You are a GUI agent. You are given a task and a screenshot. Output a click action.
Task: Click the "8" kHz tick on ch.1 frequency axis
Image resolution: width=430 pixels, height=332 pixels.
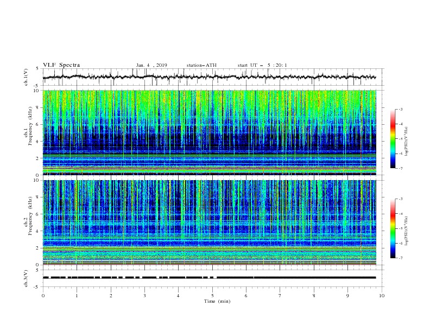pyautogui.click(x=38, y=107)
